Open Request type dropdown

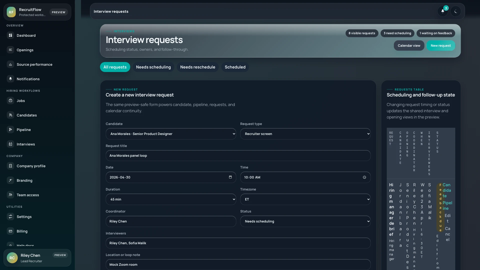tap(305, 134)
